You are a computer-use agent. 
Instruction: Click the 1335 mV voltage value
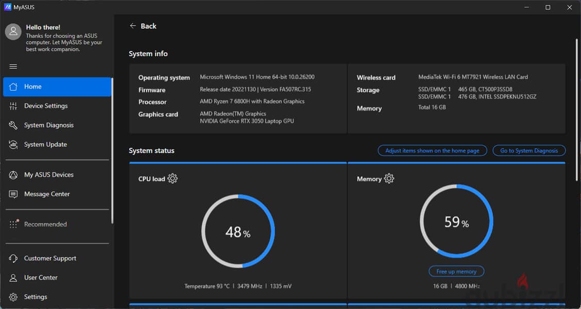pyautogui.click(x=281, y=286)
